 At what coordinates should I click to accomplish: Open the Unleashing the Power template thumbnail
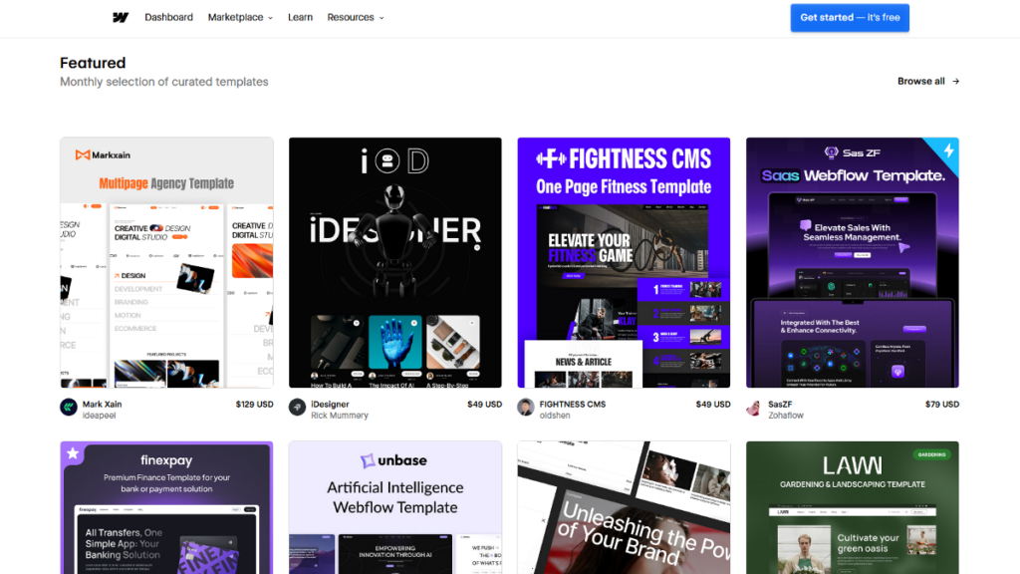[624, 507]
